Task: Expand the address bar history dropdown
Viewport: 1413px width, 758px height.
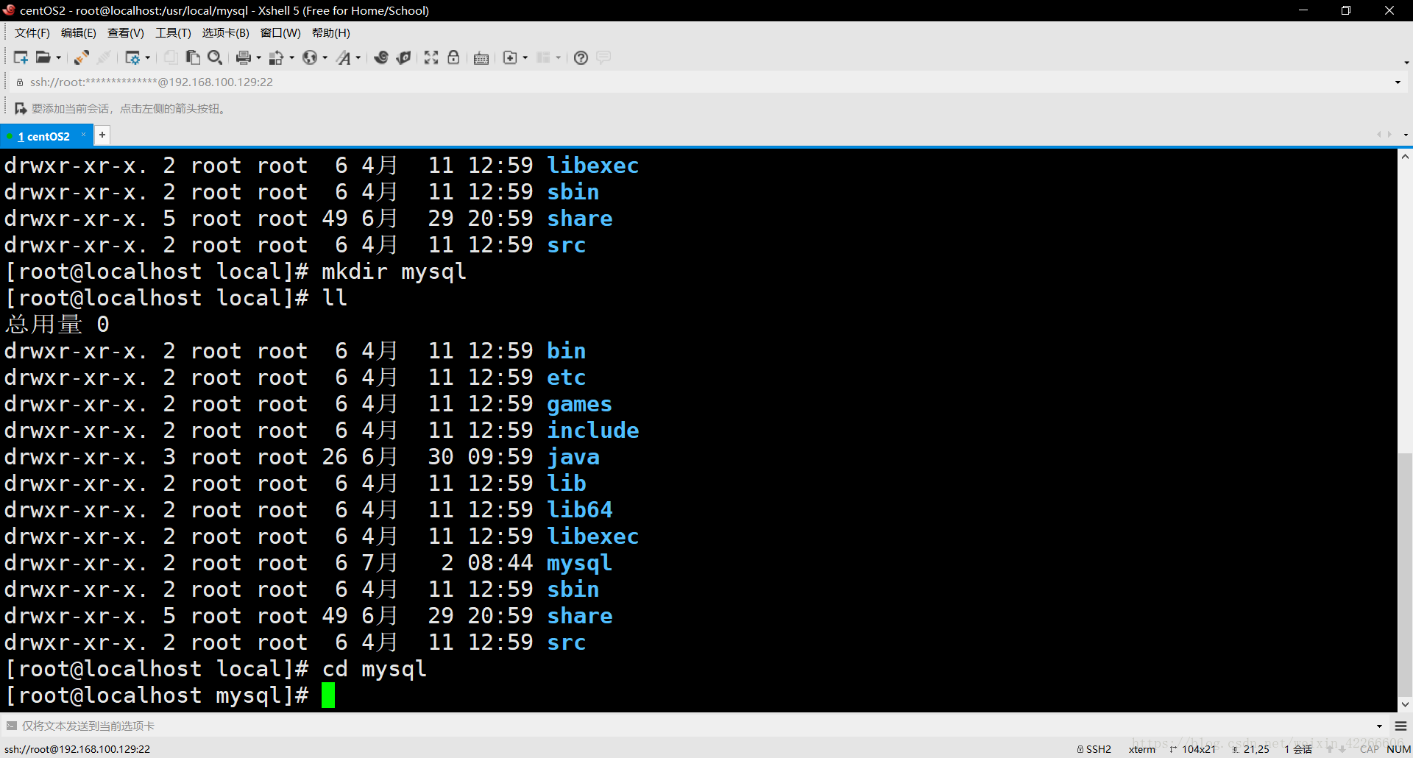Action: (1398, 82)
